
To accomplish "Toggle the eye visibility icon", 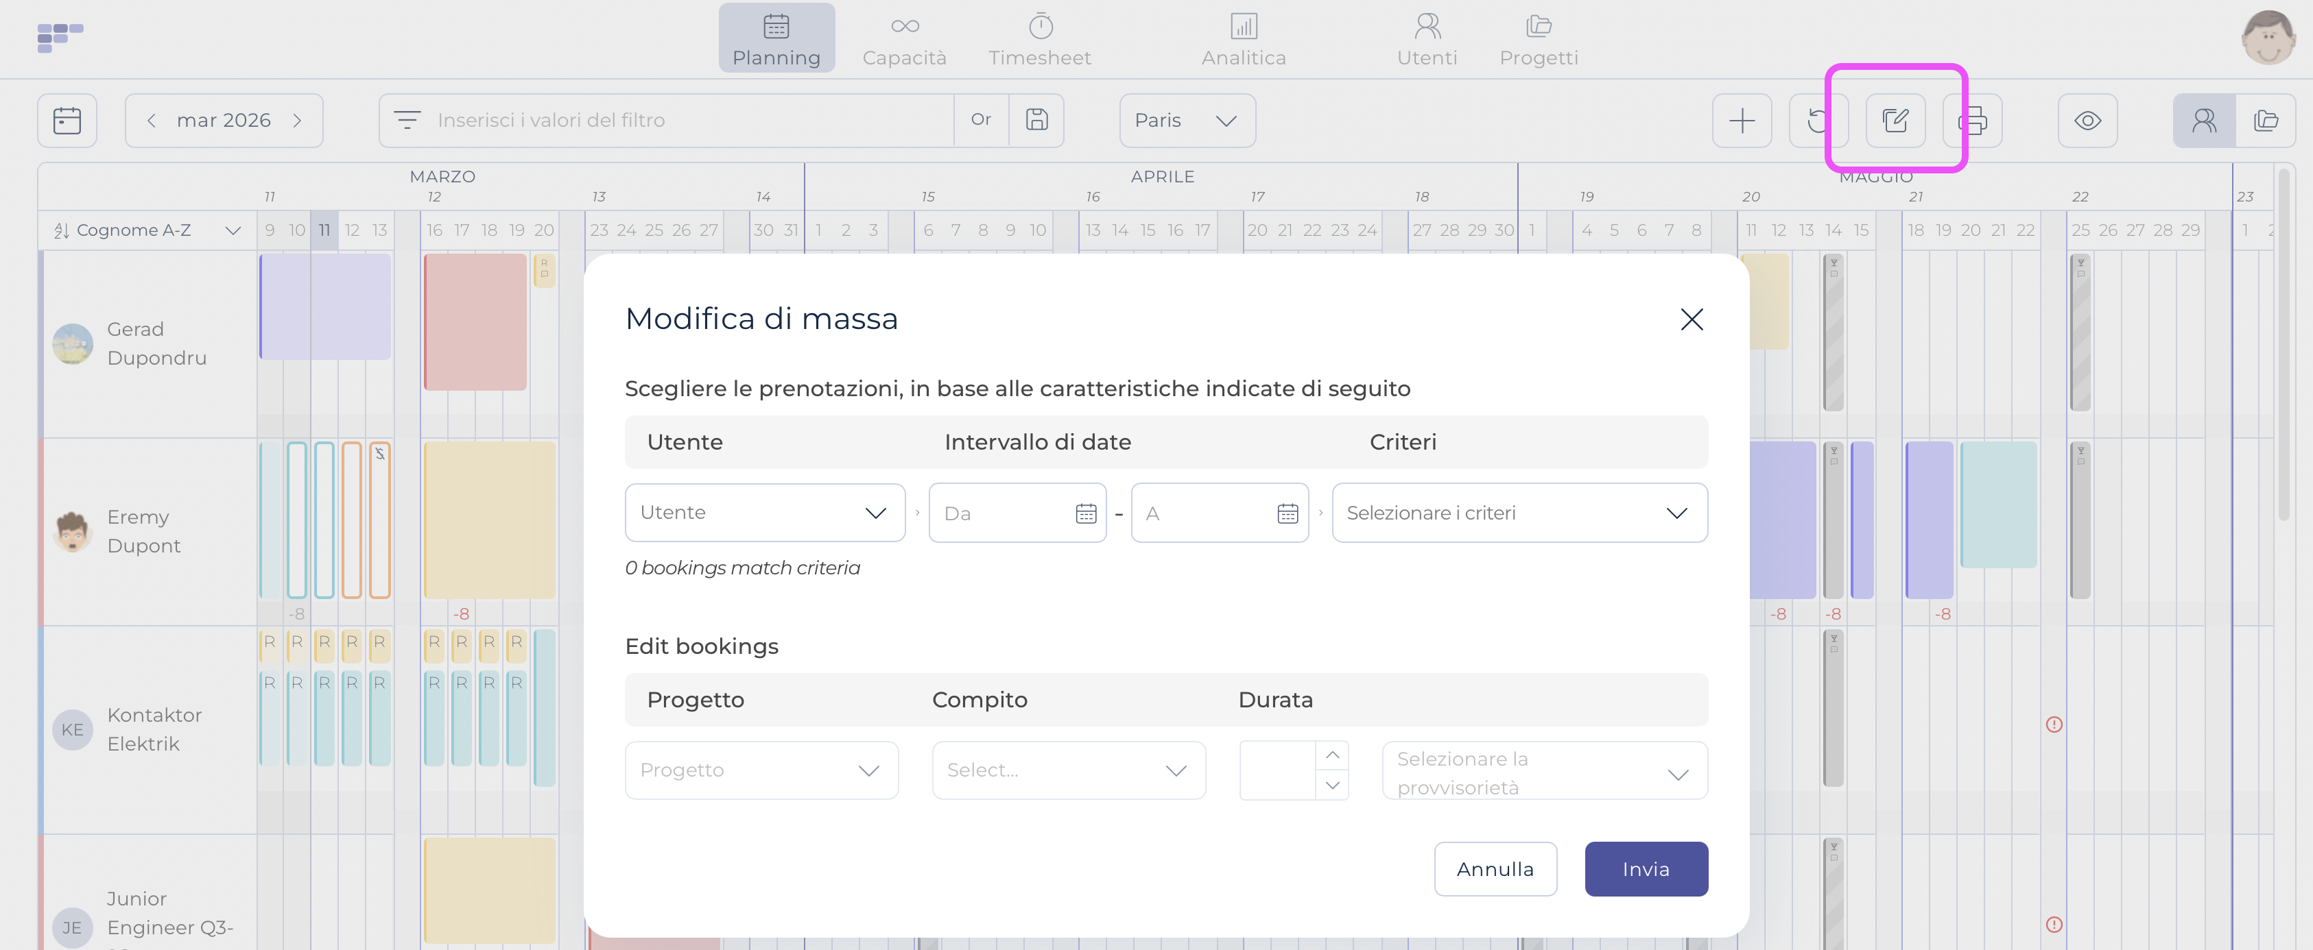I will pyautogui.click(x=2087, y=120).
